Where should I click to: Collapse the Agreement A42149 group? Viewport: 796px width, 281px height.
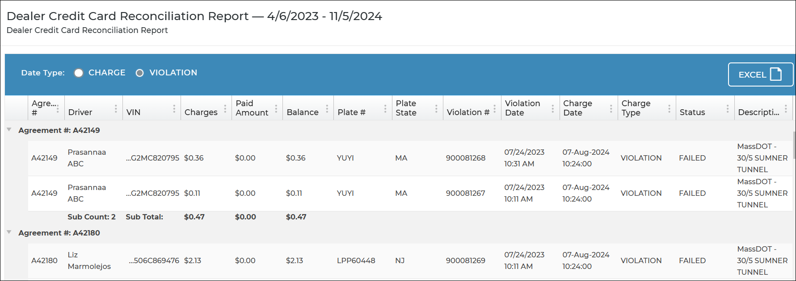coord(9,130)
